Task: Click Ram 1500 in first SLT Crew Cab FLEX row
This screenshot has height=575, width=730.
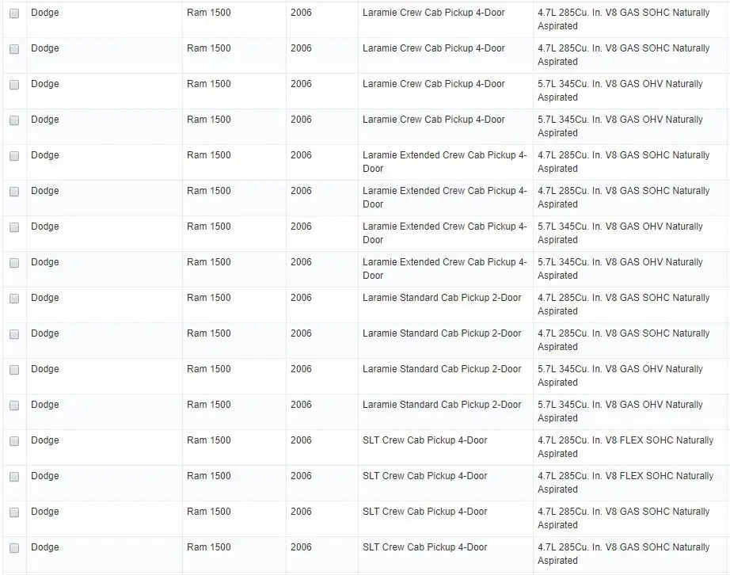Action: pos(208,440)
